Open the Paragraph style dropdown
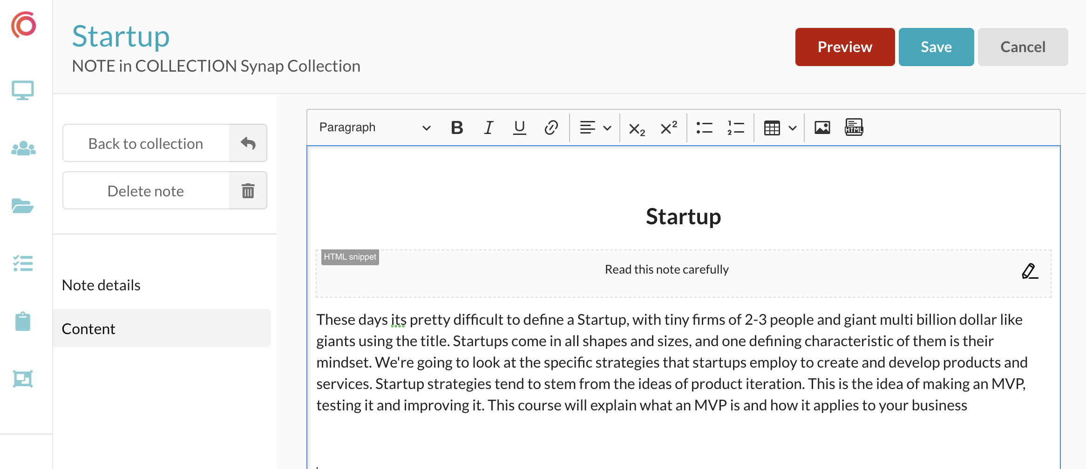1086x469 pixels. click(374, 127)
